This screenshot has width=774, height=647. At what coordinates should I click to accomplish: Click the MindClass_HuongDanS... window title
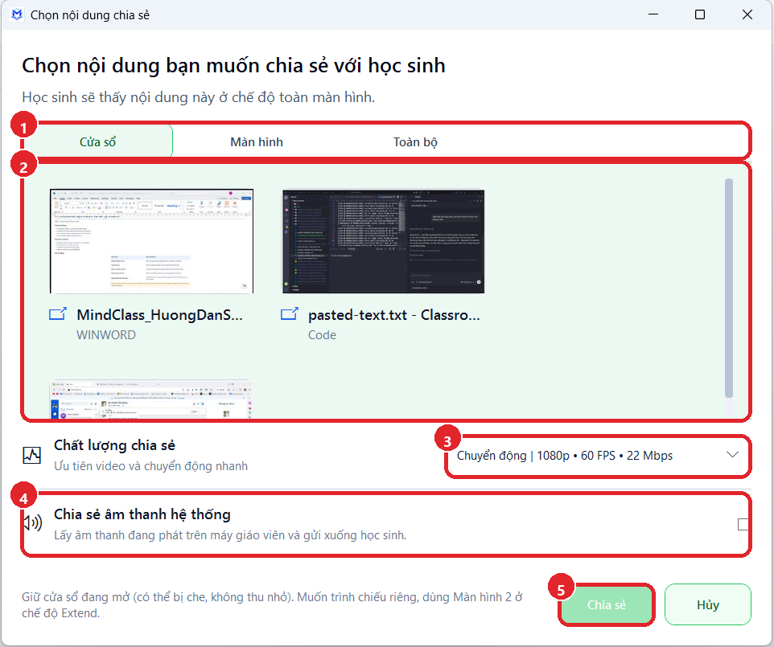click(x=159, y=314)
